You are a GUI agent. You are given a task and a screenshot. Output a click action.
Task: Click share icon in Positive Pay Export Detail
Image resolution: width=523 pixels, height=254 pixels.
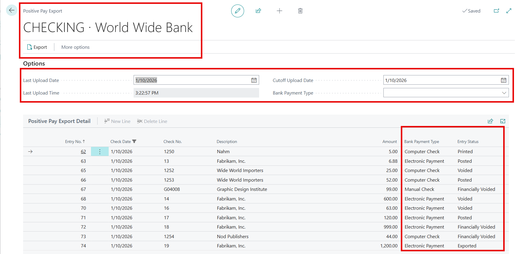point(490,121)
